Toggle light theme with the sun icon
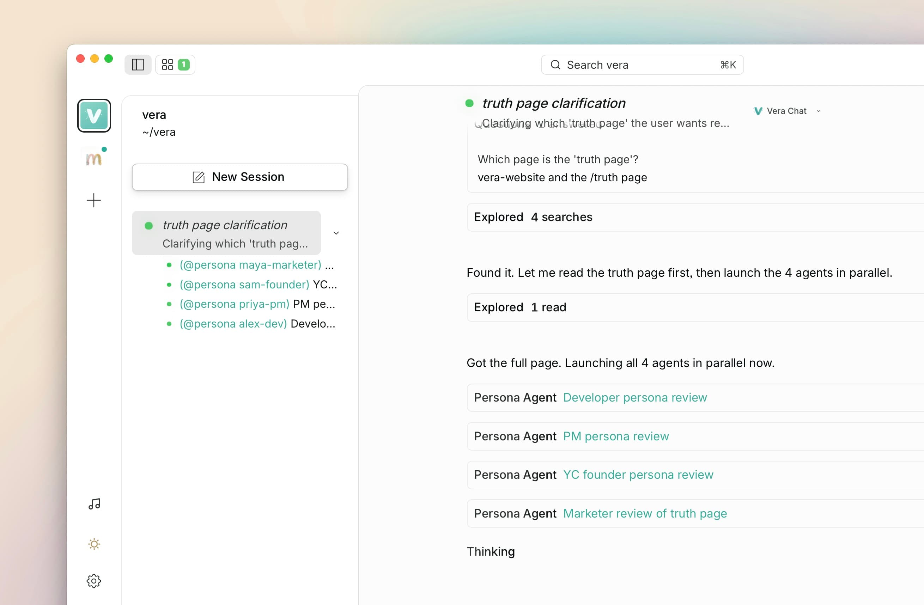 coord(93,544)
